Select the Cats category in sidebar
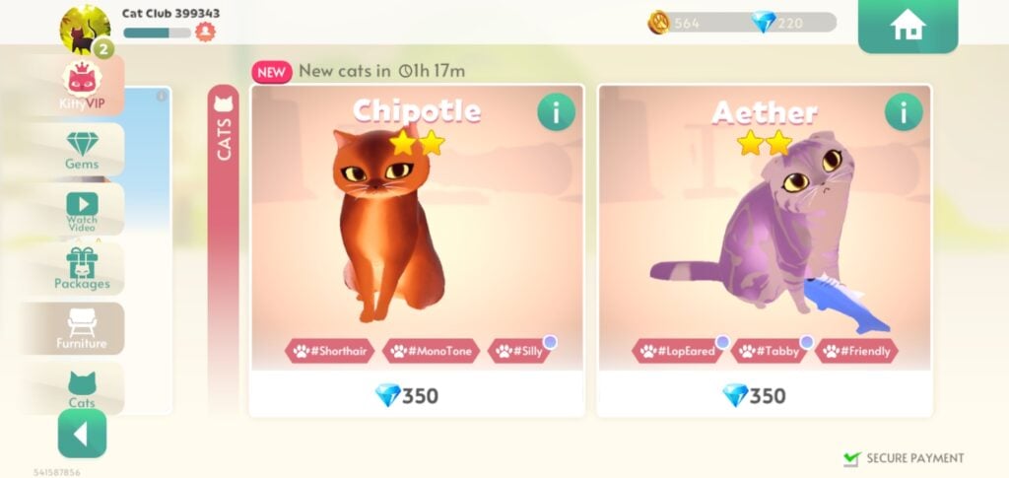 [x=82, y=388]
